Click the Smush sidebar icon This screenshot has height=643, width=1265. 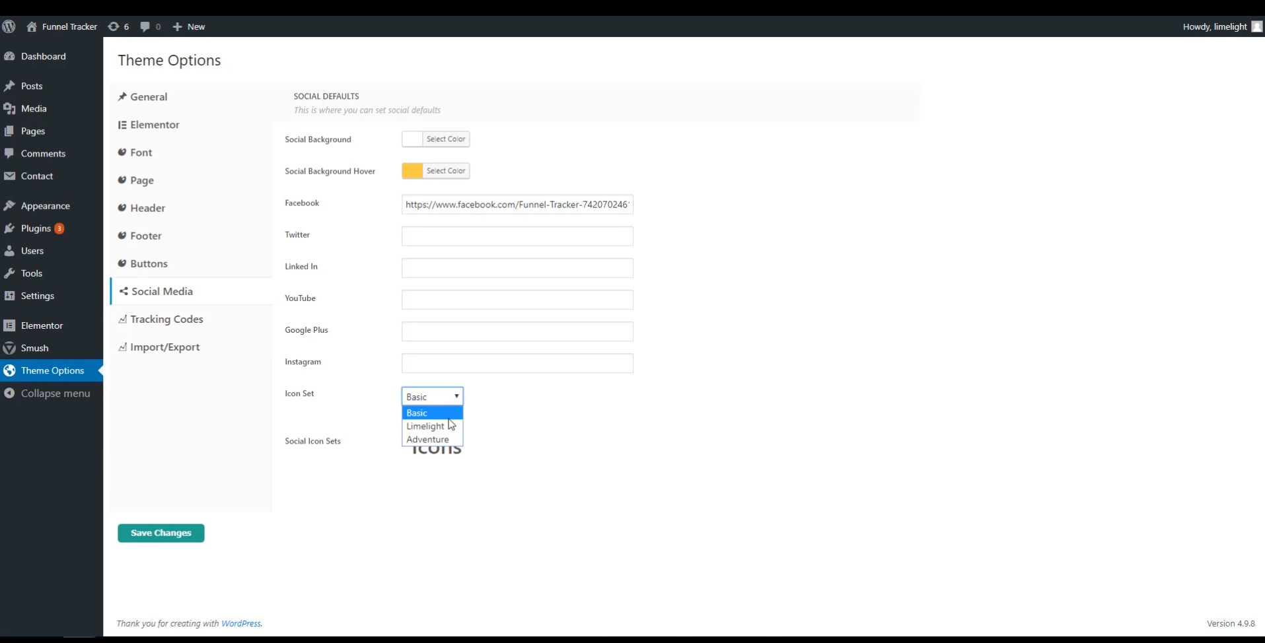pos(9,348)
